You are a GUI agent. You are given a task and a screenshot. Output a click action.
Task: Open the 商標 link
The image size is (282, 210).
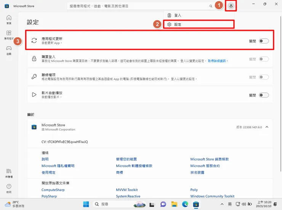click(x=119, y=172)
